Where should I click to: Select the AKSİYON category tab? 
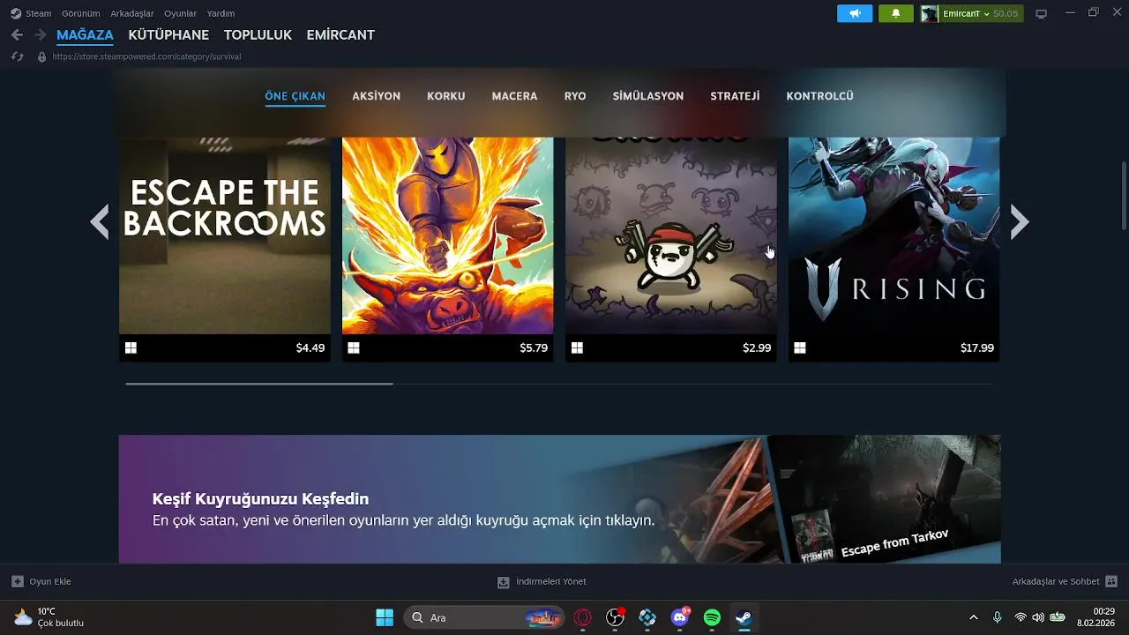(377, 96)
